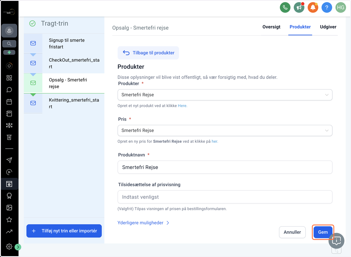Viewport: 351px width, 257px height.
Task: Click the company logo at top left
Action: click(x=9, y=12)
